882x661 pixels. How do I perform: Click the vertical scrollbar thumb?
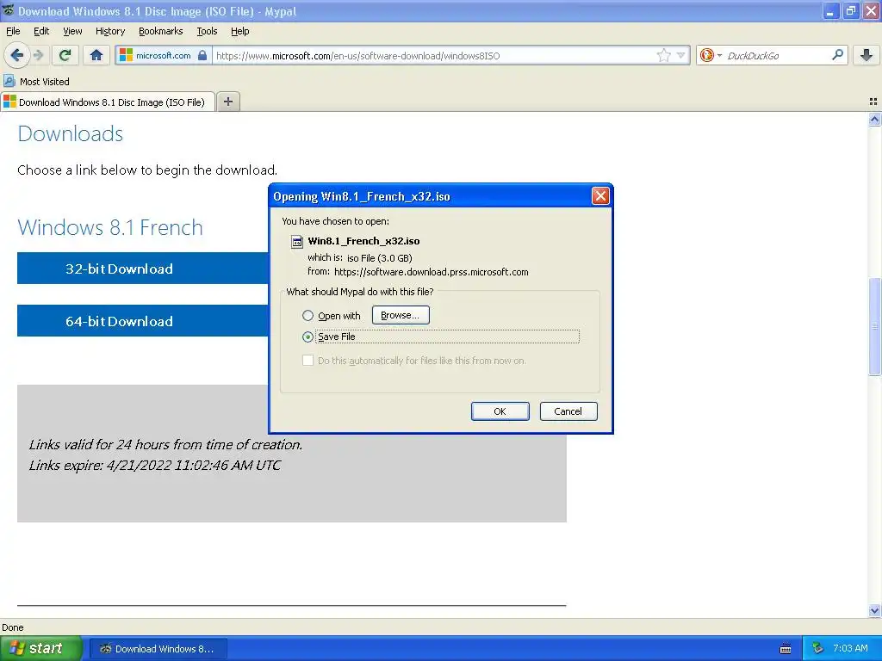pyautogui.click(x=874, y=326)
